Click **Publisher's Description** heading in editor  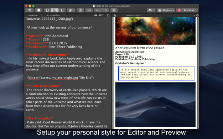tap(47, 55)
